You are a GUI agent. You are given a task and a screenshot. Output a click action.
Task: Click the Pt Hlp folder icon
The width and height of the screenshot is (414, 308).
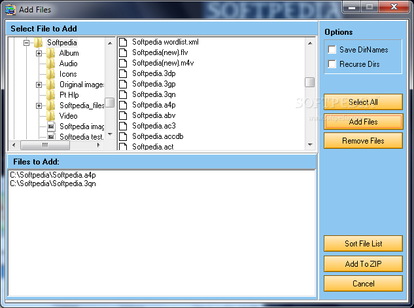click(51, 95)
